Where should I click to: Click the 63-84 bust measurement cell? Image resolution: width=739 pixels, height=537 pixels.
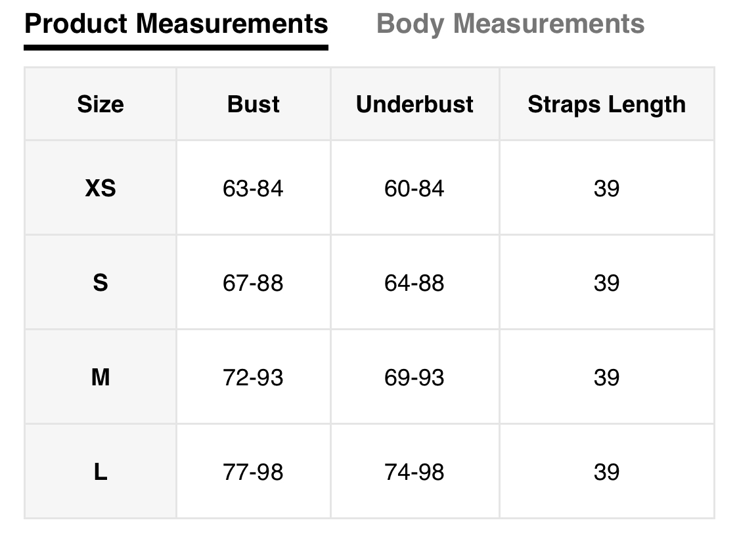point(253,189)
